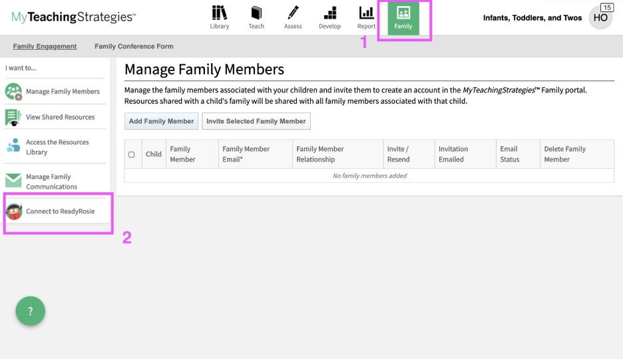Image resolution: width=623 pixels, height=359 pixels.
Task: Click the ReadyRosie character icon
Action: point(14,211)
